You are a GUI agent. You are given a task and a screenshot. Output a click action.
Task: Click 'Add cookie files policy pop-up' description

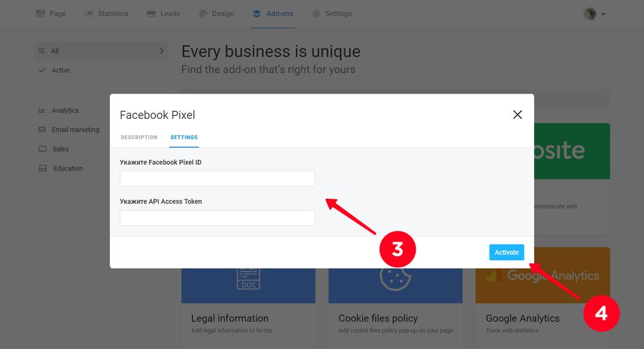point(395,331)
